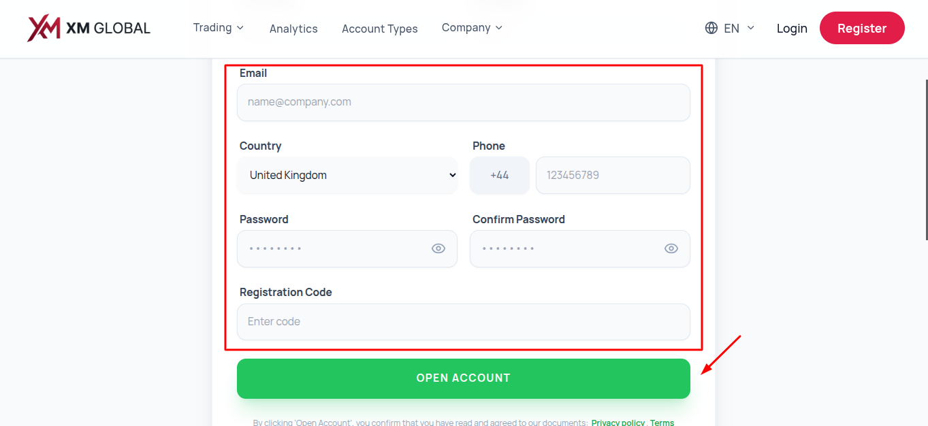The height and width of the screenshot is (426, 928).
Task: Toggle Confirm Password visibility eye icon
Action: [x=671, y=248]
